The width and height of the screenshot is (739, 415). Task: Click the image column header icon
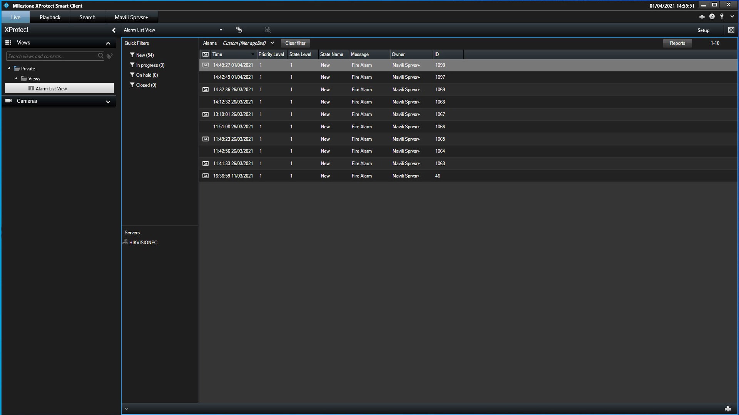point(206,54)
